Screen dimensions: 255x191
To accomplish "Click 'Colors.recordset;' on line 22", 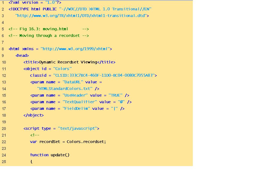I will coord(86,142).
